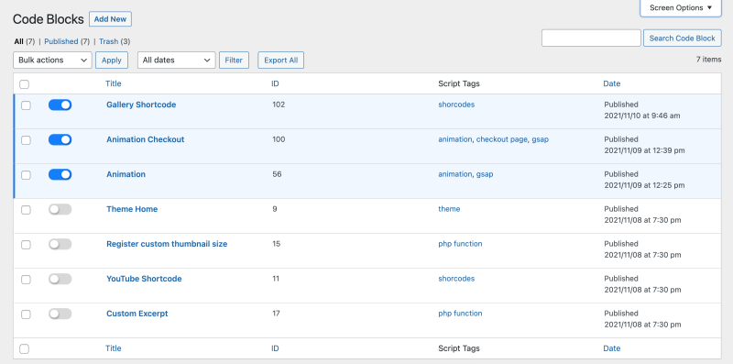This screenshot has width=733, height=364.
Task: Disable the Animation Checkout code block switch
Action: click(60, 139)
